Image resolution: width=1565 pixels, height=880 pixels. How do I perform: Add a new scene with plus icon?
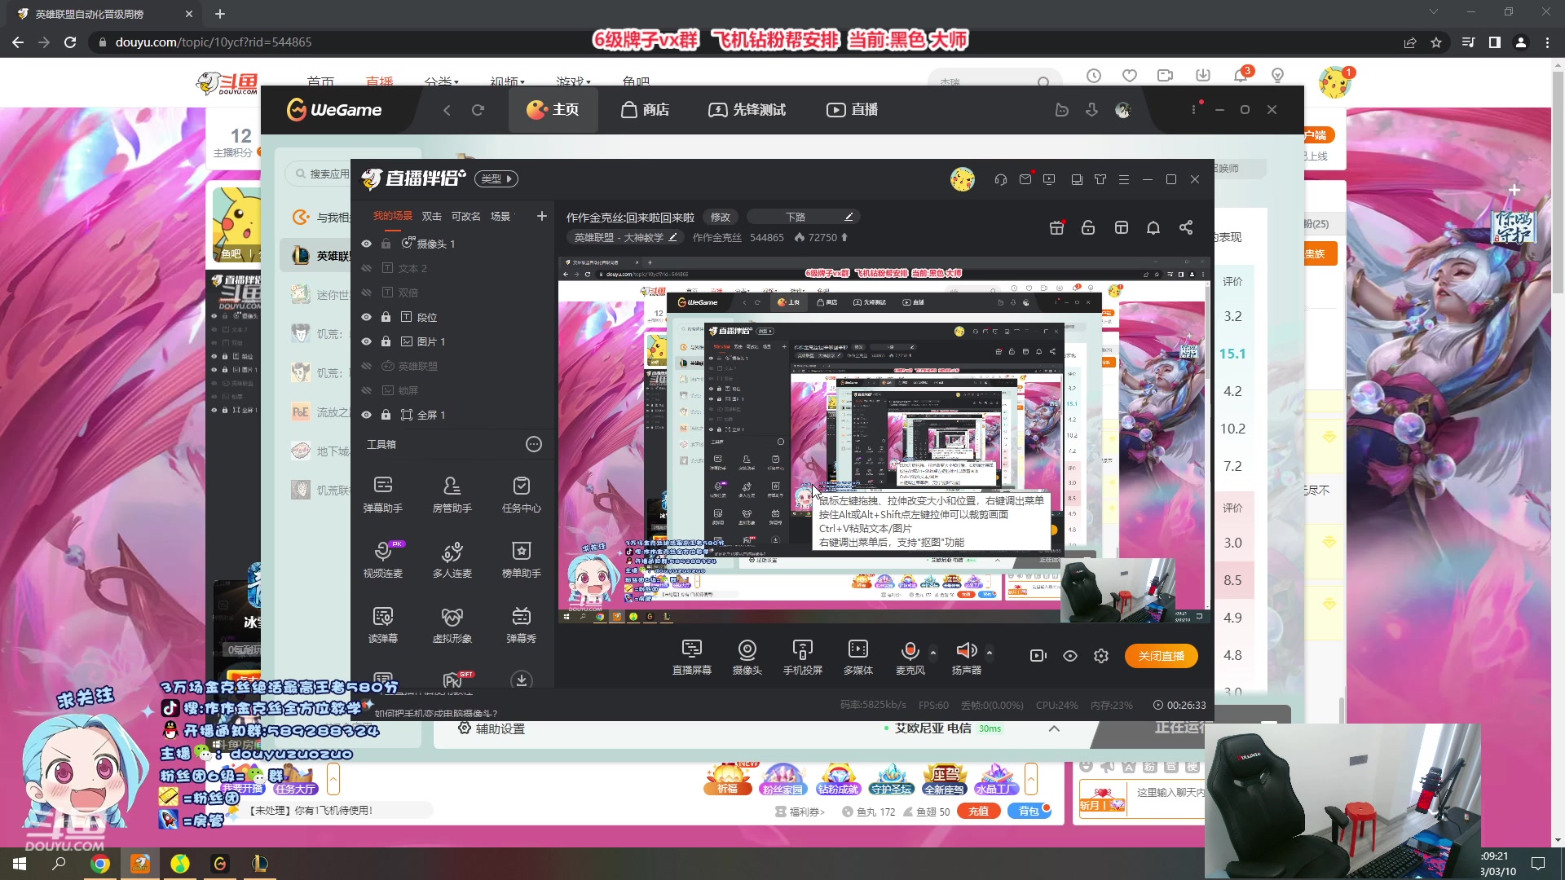542,216
